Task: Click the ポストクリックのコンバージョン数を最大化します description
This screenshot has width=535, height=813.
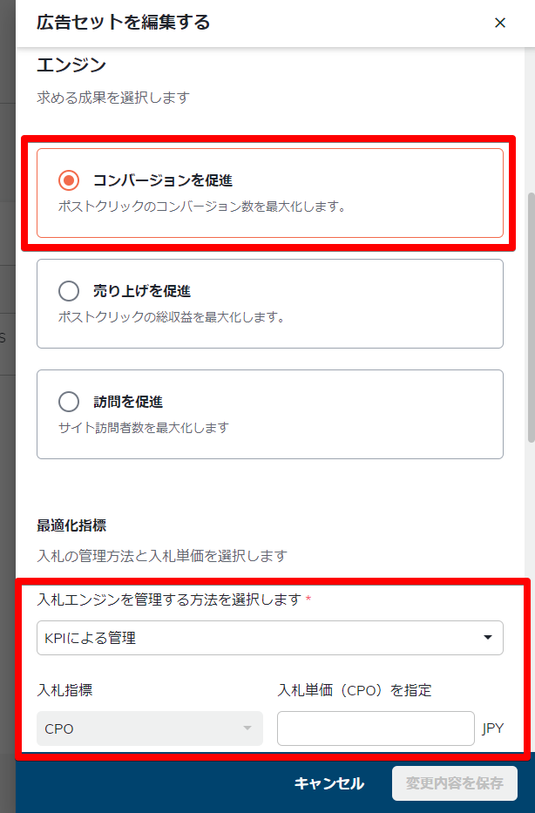Action: point(202,207)
